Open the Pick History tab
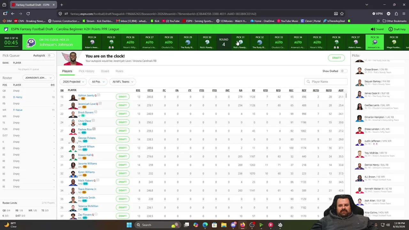 87,71
